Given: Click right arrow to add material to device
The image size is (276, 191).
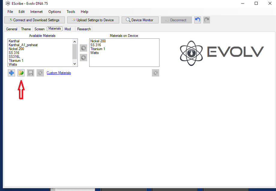Looking at the screenshot, I should (83, 48).
